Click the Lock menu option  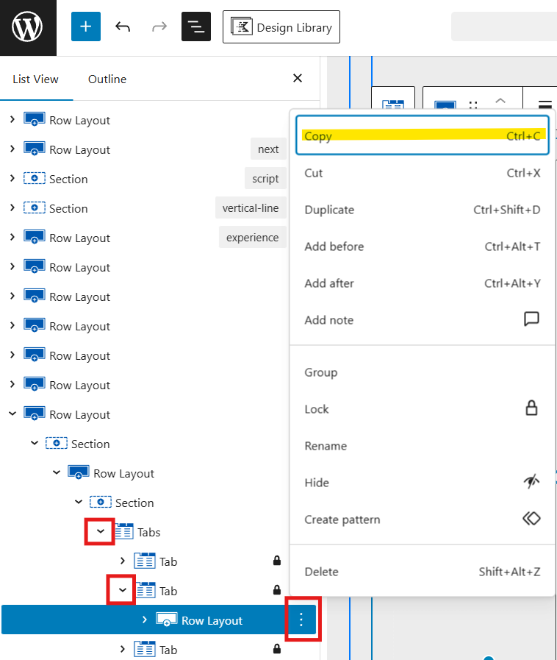pyautogui.click(x=423, y=409)
